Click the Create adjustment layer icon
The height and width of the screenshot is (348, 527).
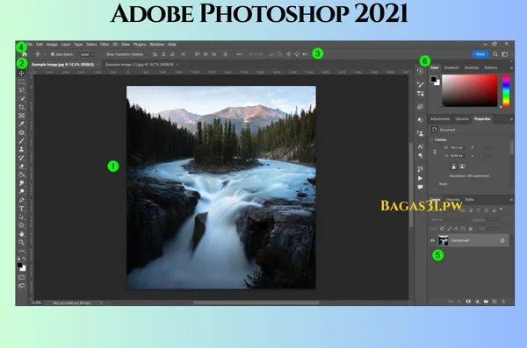pyautogui.click(x=477, y=302)
